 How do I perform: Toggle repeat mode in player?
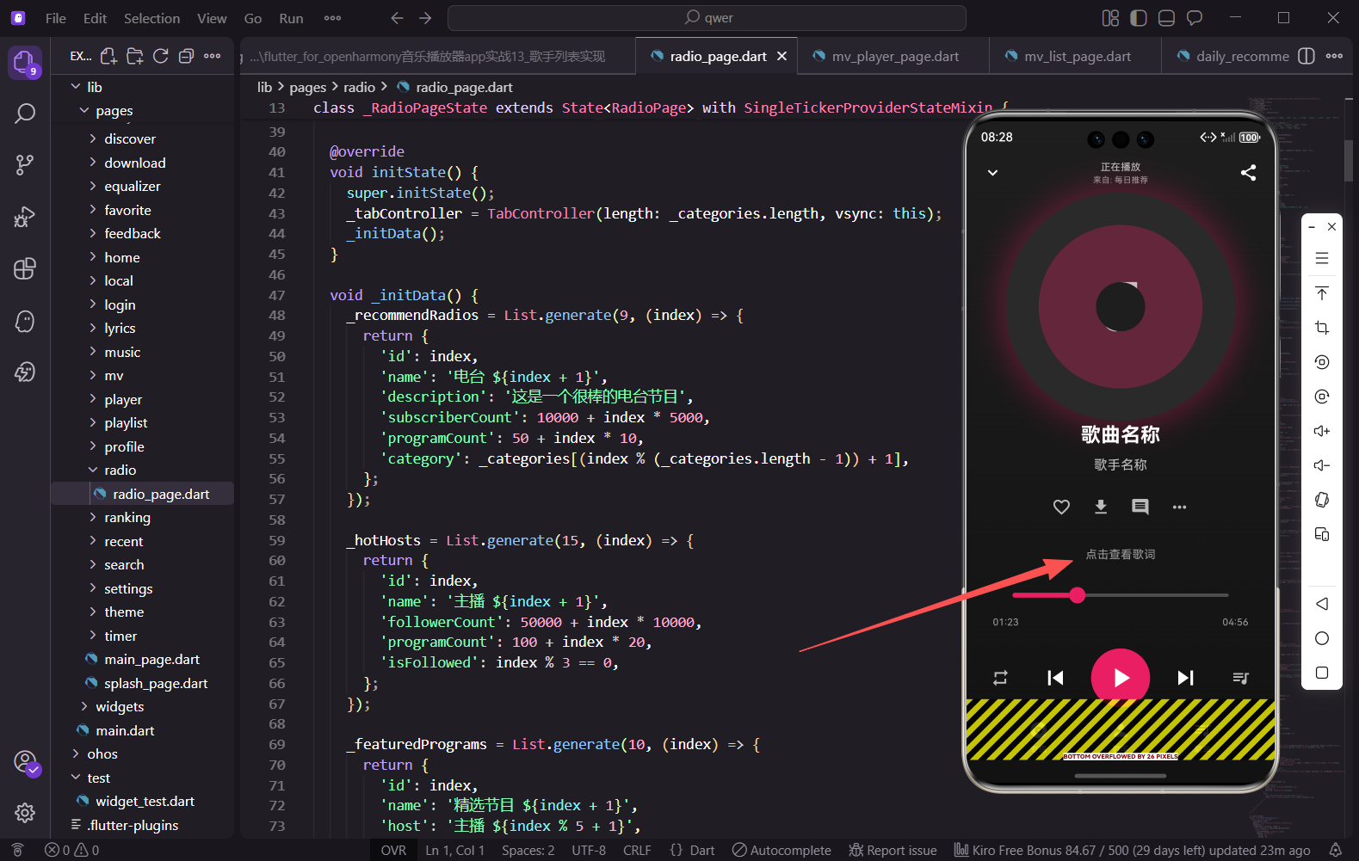pyautogui.click(x=1000, y=678)
